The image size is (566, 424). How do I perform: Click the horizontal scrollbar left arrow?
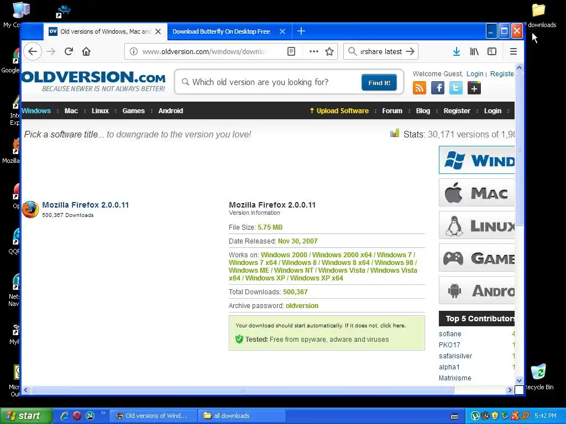click(25, 390)
